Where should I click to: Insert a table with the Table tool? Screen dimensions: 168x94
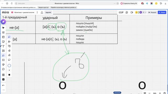click(3, 75)
